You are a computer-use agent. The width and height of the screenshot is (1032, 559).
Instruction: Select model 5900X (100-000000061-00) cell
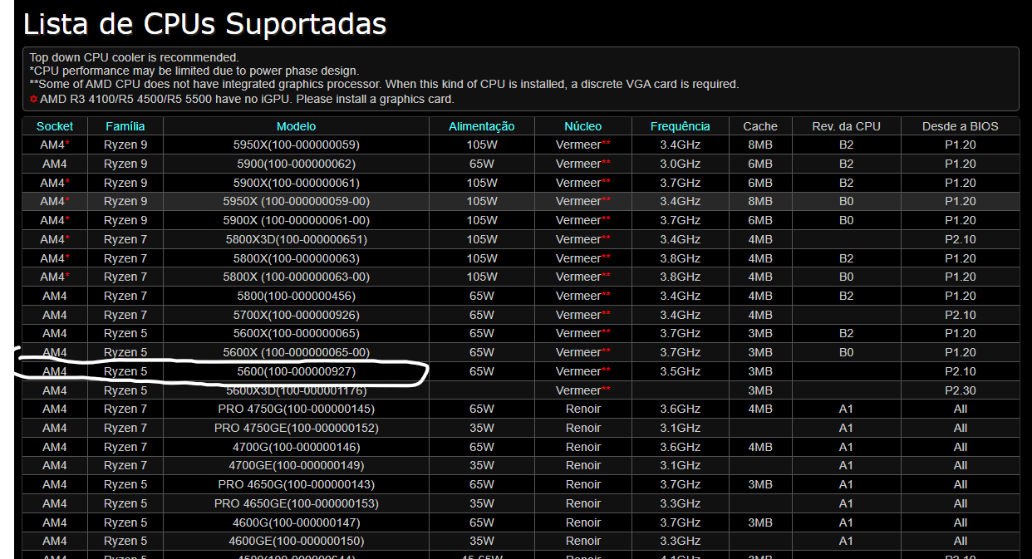click(x=297, y=220)
